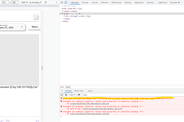Open the 100% zoom dropdown
The height and width of the screenshot is (122, 184).
(24, 2)
